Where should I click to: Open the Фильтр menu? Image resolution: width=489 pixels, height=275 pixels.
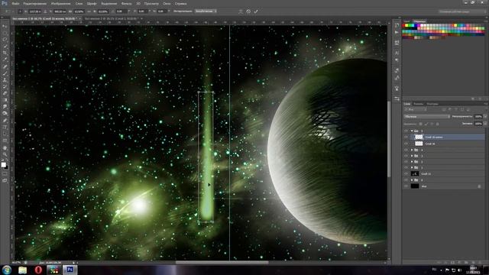point(126,3)
